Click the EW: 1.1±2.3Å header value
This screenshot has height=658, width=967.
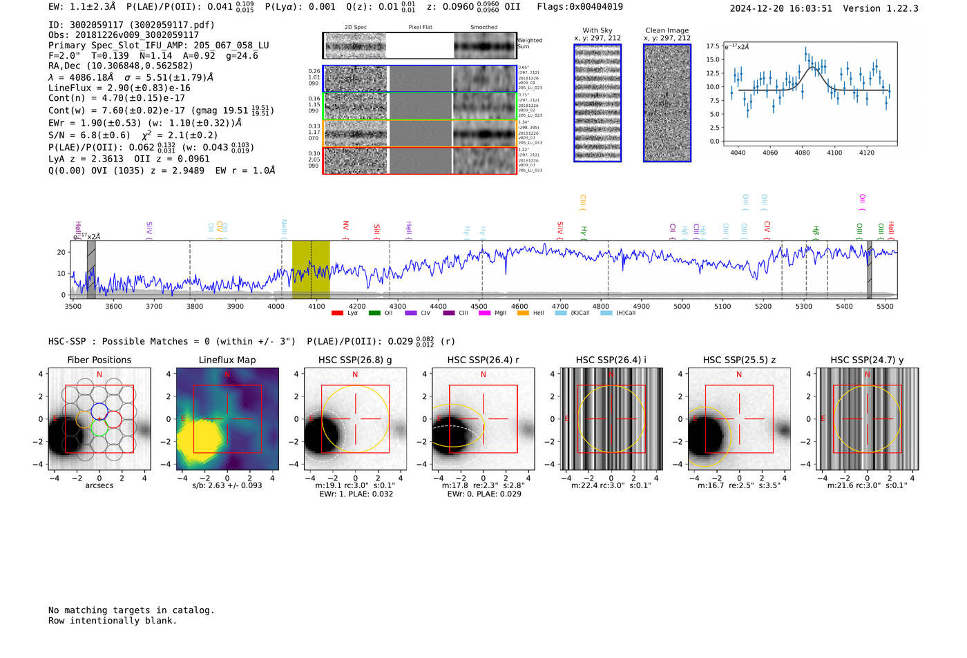click(x=82, y=7)
